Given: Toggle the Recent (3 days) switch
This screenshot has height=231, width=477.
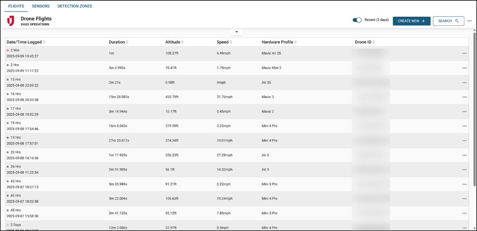Looking at the screenshot, I should [x=357, y=20].
